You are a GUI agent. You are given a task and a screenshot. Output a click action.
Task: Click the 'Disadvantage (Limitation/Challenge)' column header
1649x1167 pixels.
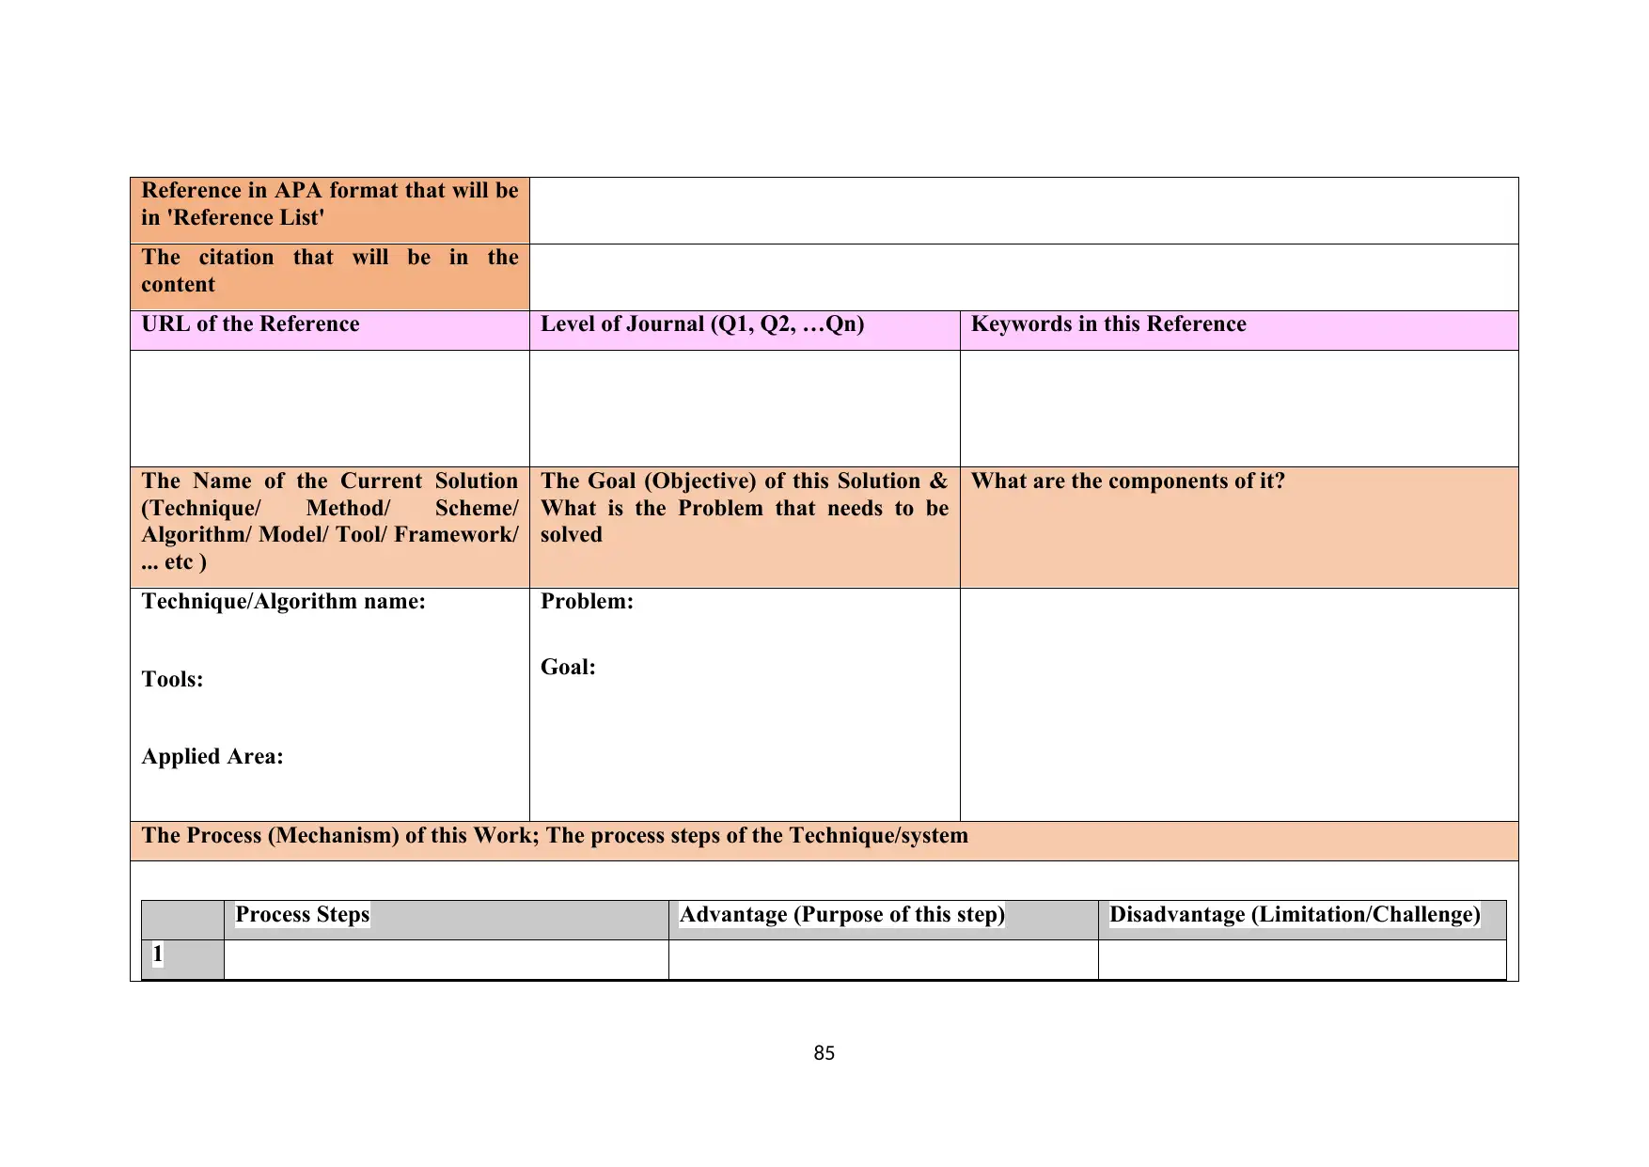coord(1302,920)
